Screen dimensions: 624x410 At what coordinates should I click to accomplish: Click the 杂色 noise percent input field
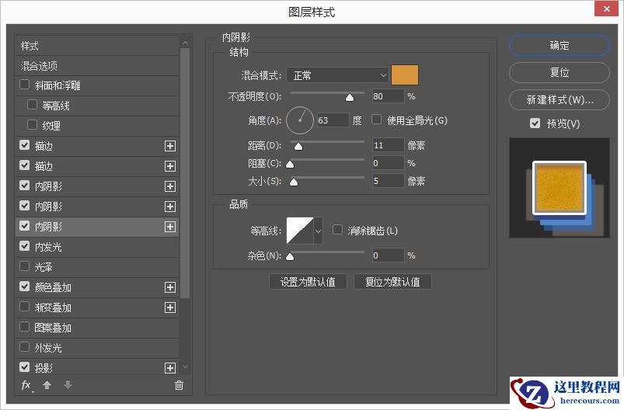coord(388,255)
